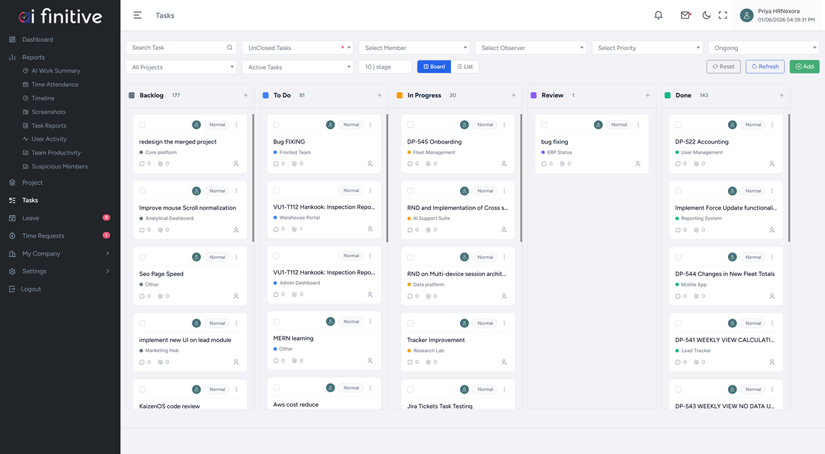Viewport: 825px width, 454px height.
Task: Open Time Attendance report
Action: click(55, 84)
